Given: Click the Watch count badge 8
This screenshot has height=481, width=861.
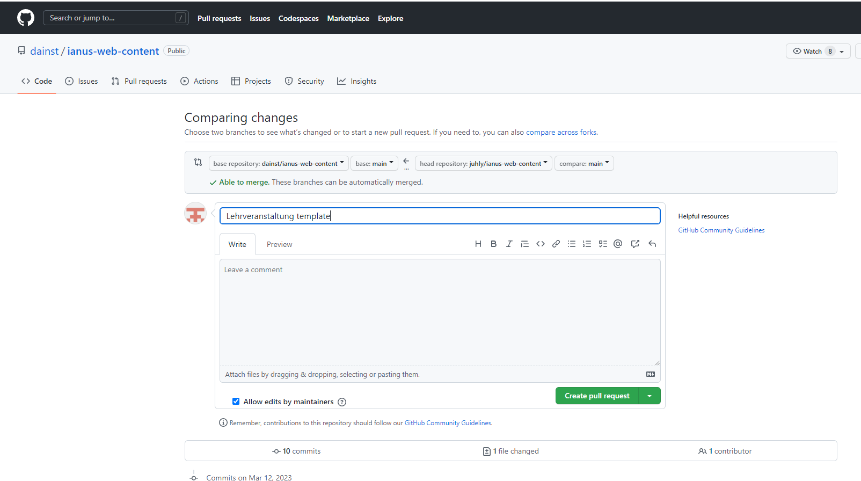Looking at the screenshot, I should [x=830, y=52].
